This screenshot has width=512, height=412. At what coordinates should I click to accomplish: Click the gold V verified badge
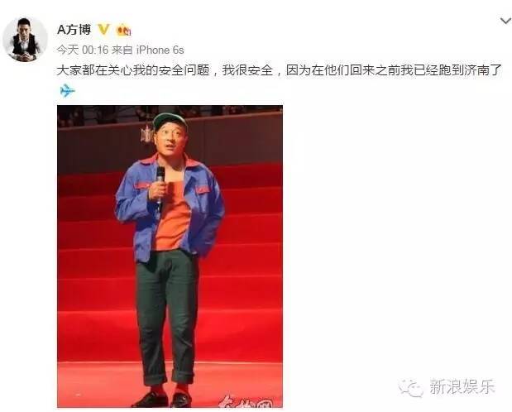(103, 30)
